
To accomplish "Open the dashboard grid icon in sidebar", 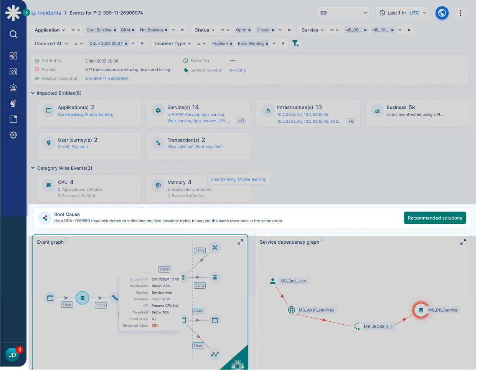I will (13, 56).
